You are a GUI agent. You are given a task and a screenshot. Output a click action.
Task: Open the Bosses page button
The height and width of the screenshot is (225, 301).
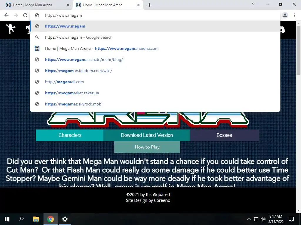coord(224,135)
